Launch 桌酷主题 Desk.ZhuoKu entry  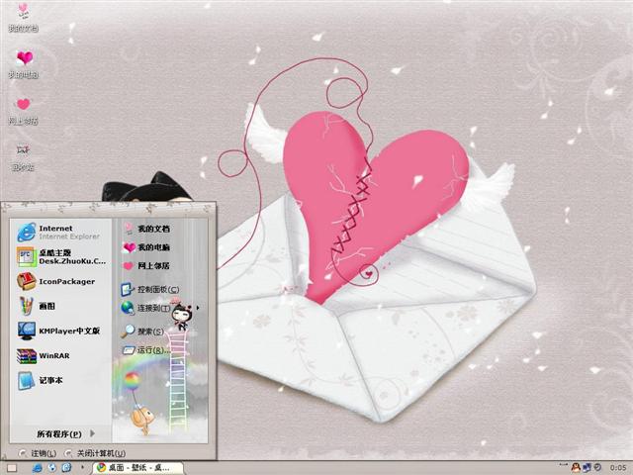(61, 257)
